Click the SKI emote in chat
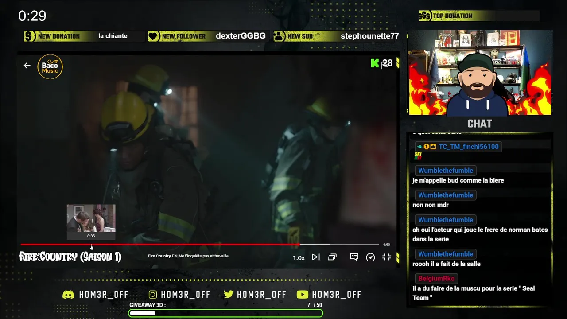This screenshot has height=319, width=567. tap(418, 156)
